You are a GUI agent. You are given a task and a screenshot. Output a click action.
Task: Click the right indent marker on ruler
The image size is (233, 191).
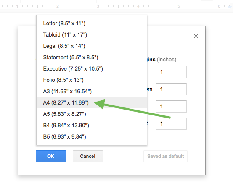230,7
